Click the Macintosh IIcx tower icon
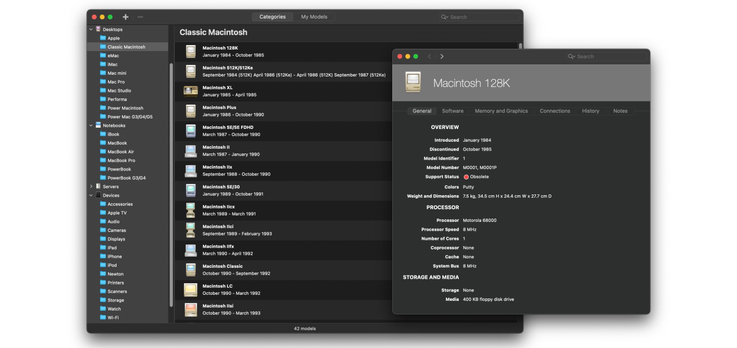Viewport: 737px width, 348px height. (x=190, y=210)
